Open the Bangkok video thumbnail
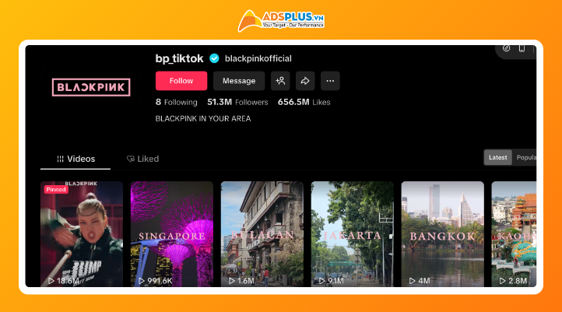The height and width of the screenshot is (312, 562). [x=443, y=234]
